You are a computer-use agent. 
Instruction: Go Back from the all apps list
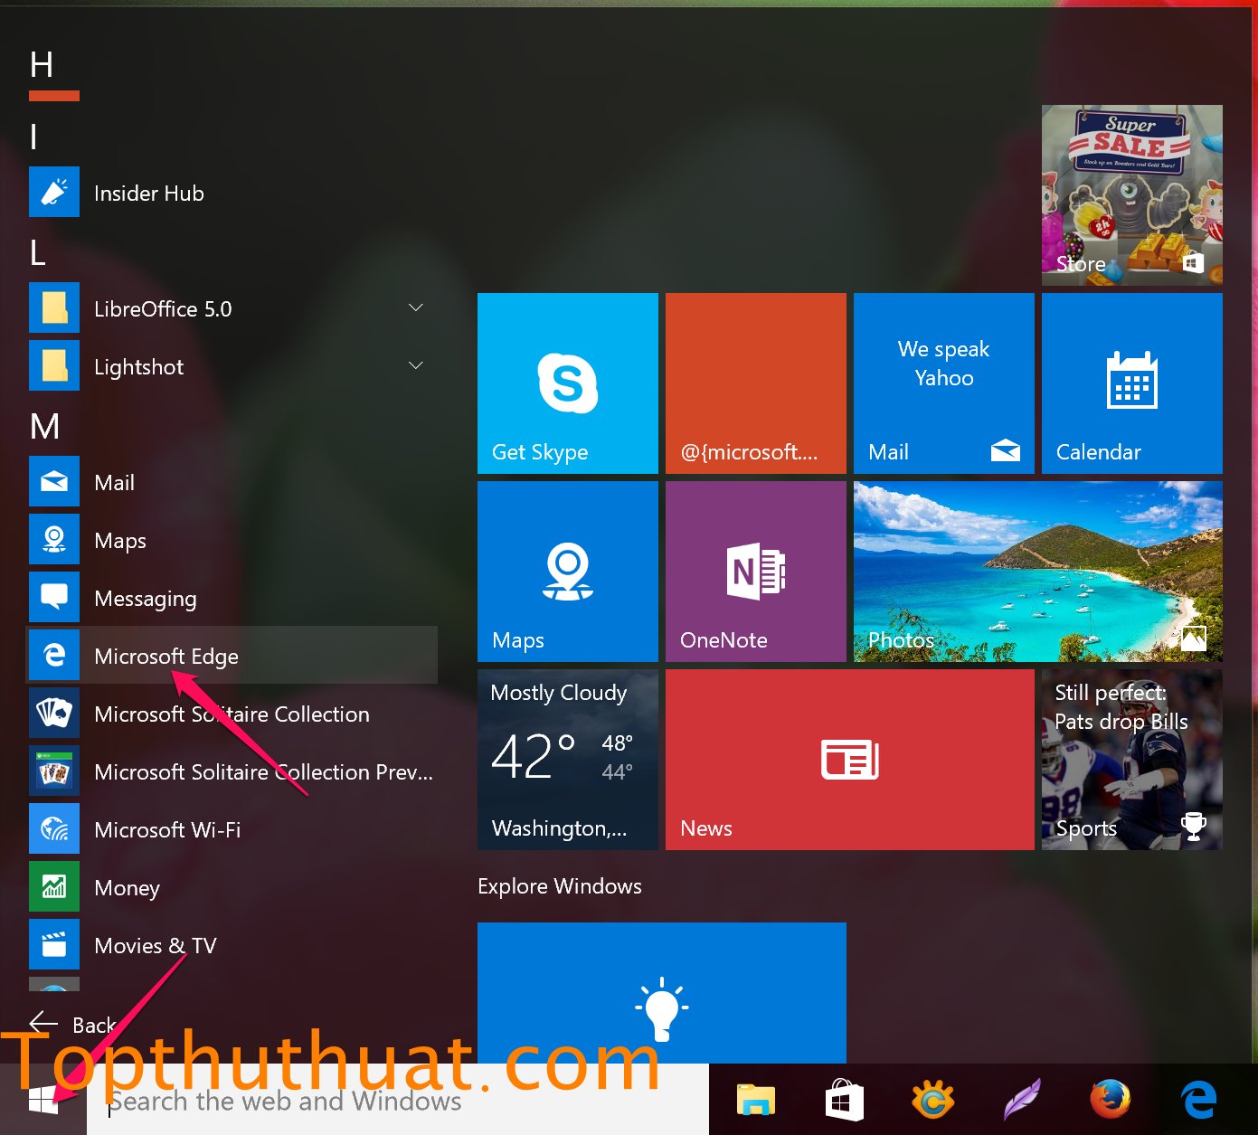pyautogui.click(x=72, y=1024)
